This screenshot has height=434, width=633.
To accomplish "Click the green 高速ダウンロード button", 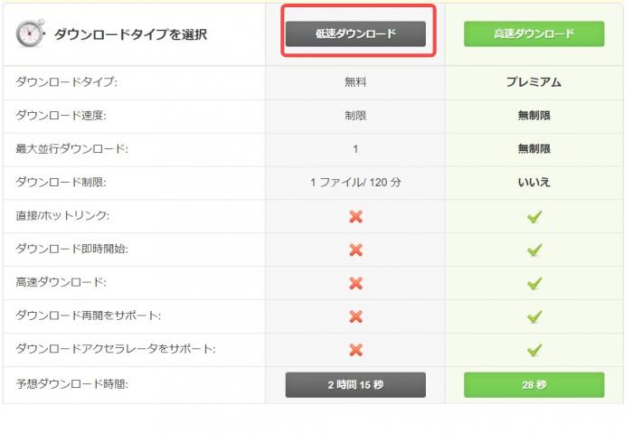I will coord(534,33).
